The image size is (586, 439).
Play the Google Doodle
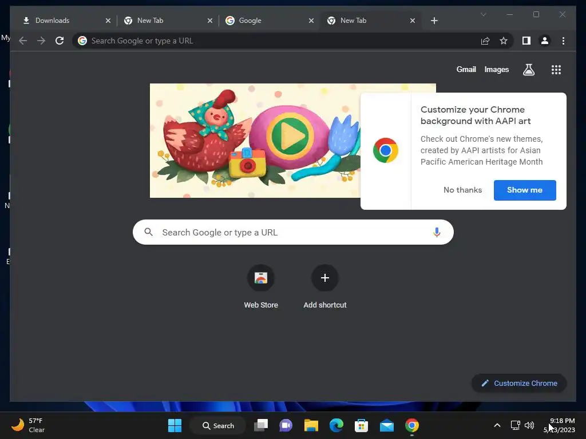pyautogui.click(x=290, y=135)
